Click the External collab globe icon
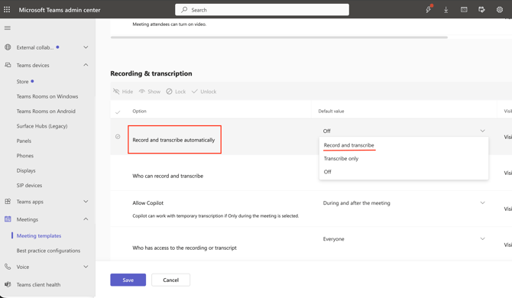Viewport: 512px width, 298px height. tap(8, 47)
